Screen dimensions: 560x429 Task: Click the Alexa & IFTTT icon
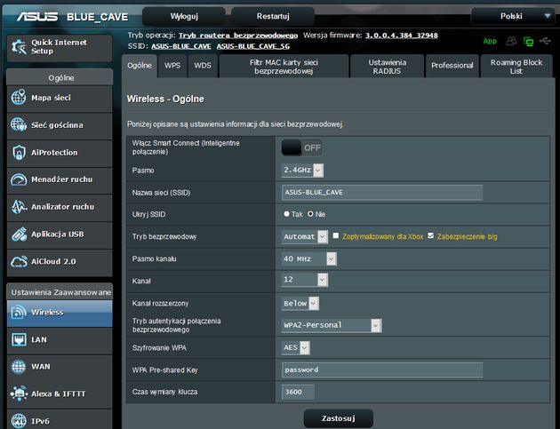(x=19, y=393)
